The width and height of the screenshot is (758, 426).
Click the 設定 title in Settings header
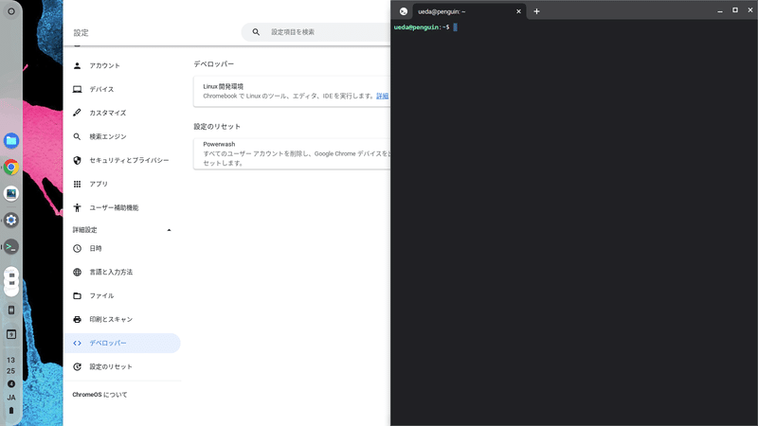pos(81,33)
